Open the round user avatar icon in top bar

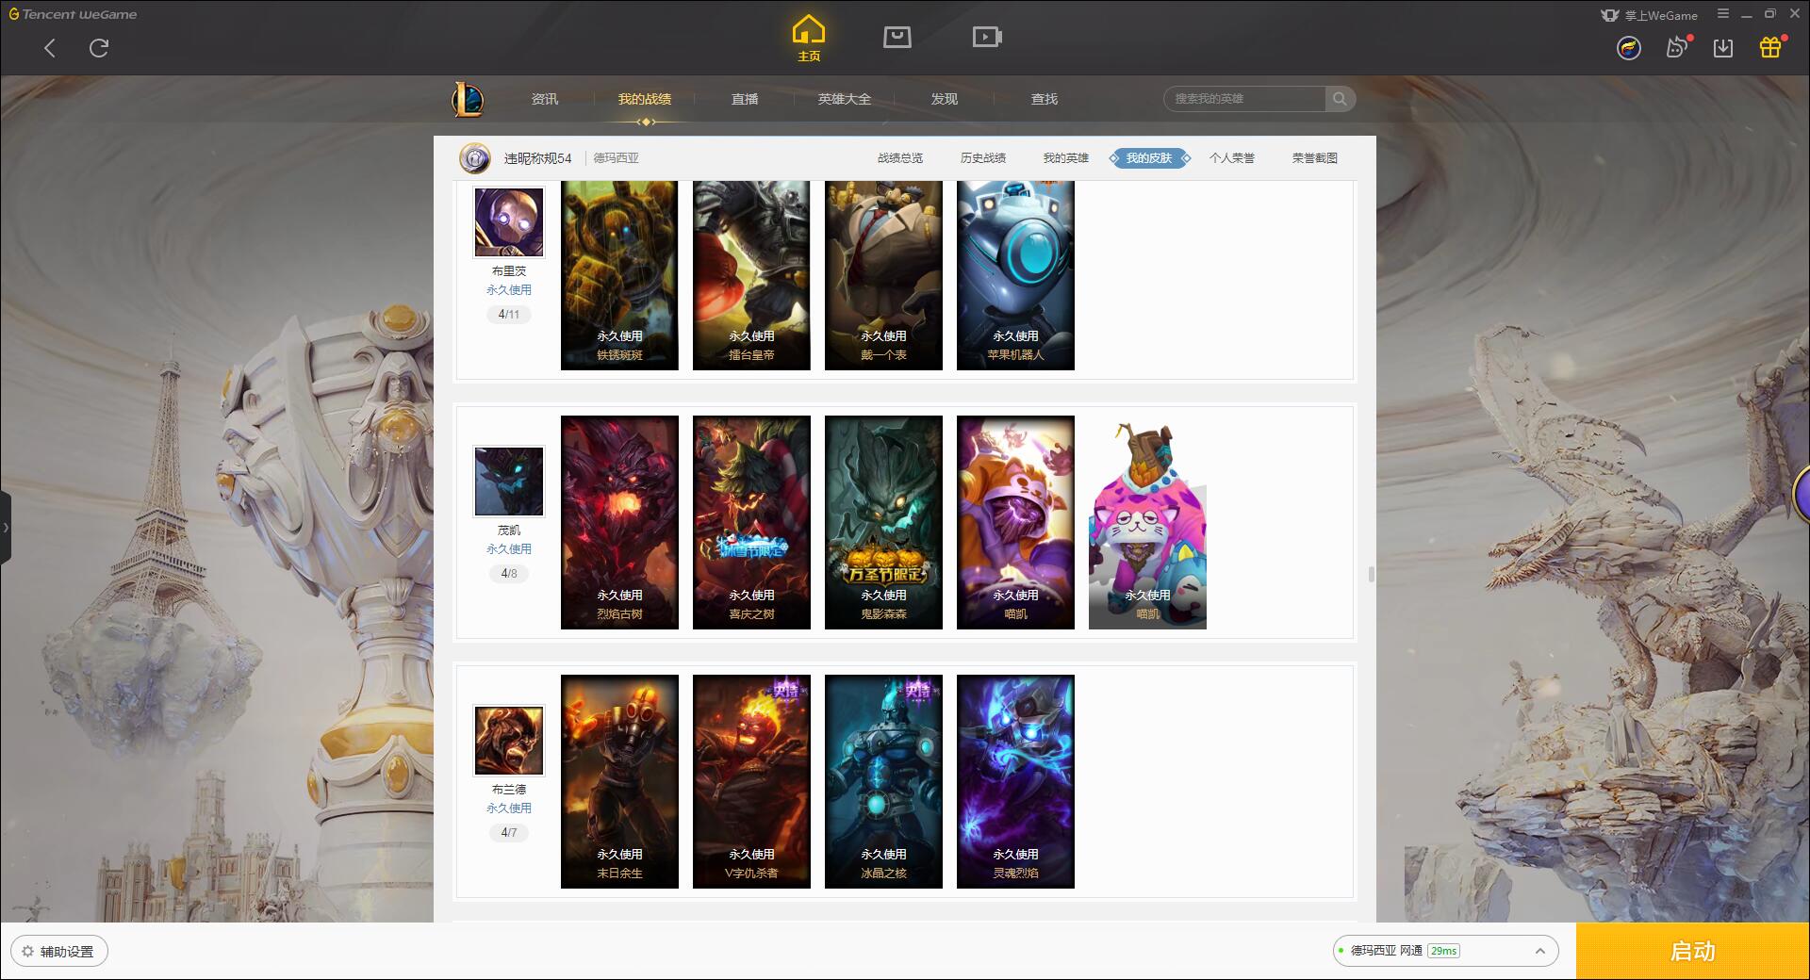click(1629, 48)
